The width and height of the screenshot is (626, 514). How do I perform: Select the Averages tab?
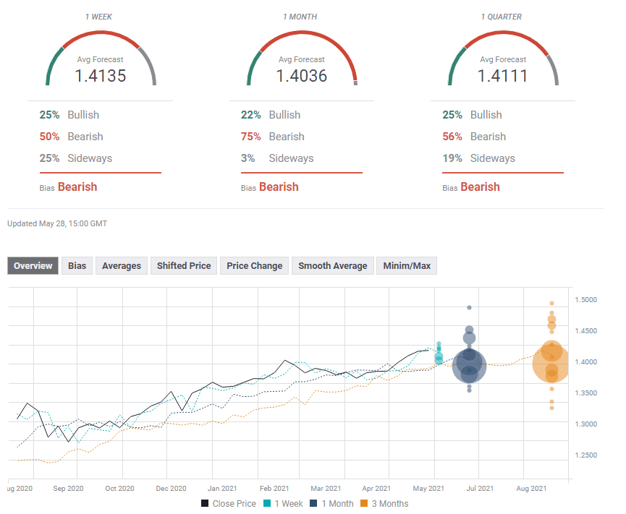(121, 266)
